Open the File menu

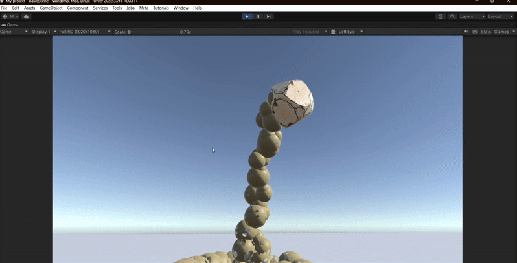click(5, 8)
